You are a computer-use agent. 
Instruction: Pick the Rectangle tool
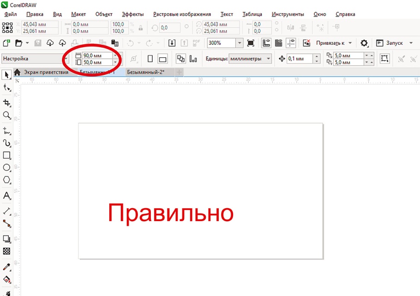coord(6,155)
